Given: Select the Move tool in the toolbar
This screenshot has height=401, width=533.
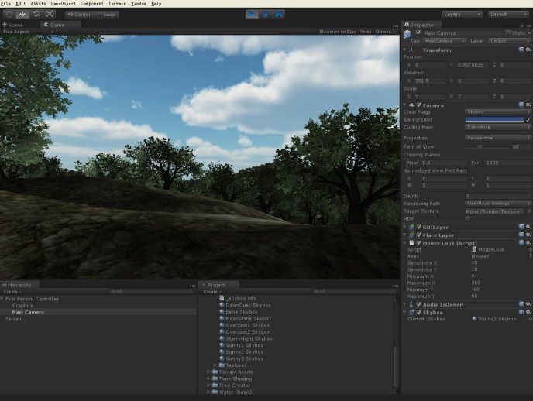Looking at the screenshot, I should coord(22,14).
